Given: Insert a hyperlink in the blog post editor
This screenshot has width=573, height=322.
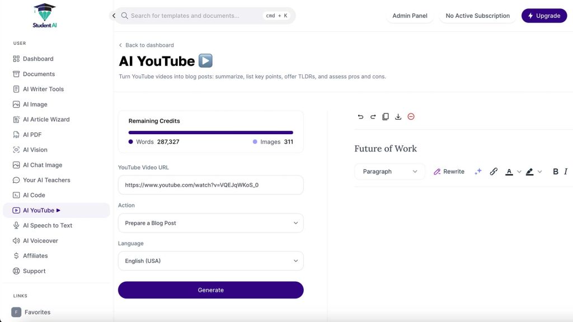Looking at the screenshot, I should [x=493, y=171].
